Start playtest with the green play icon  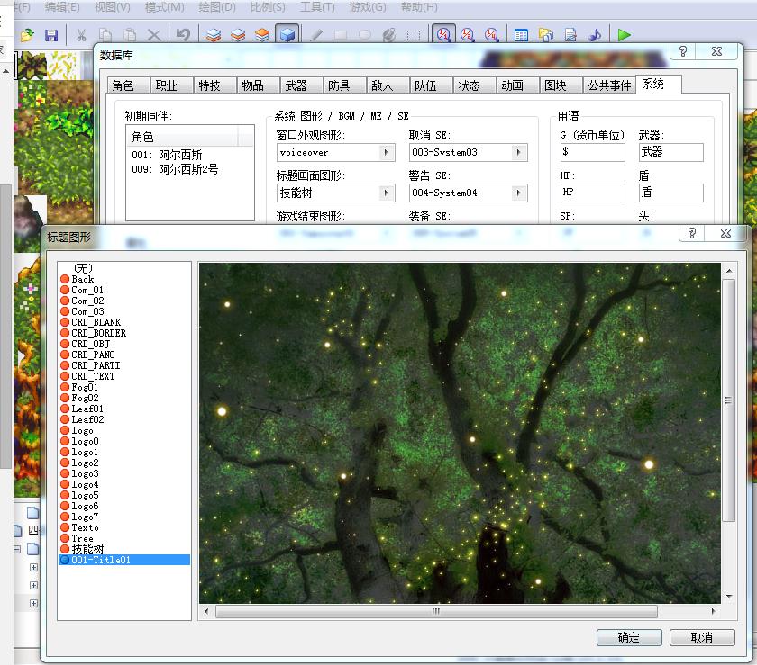click(x=624, y=35)
